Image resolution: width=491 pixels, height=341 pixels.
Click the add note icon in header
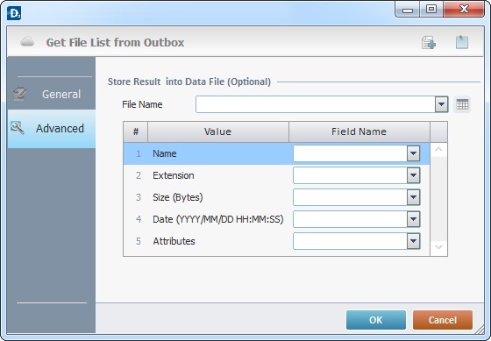coord(429,43)
